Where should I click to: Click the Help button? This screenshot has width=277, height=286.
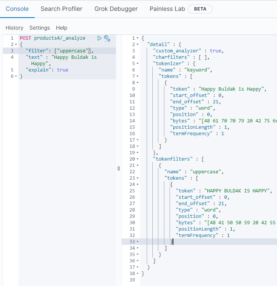[x=61, y=28]
